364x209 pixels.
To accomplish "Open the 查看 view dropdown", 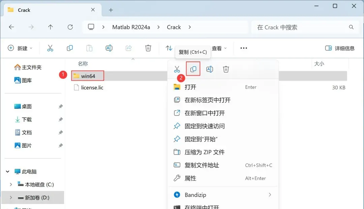I will pos(219,48).
